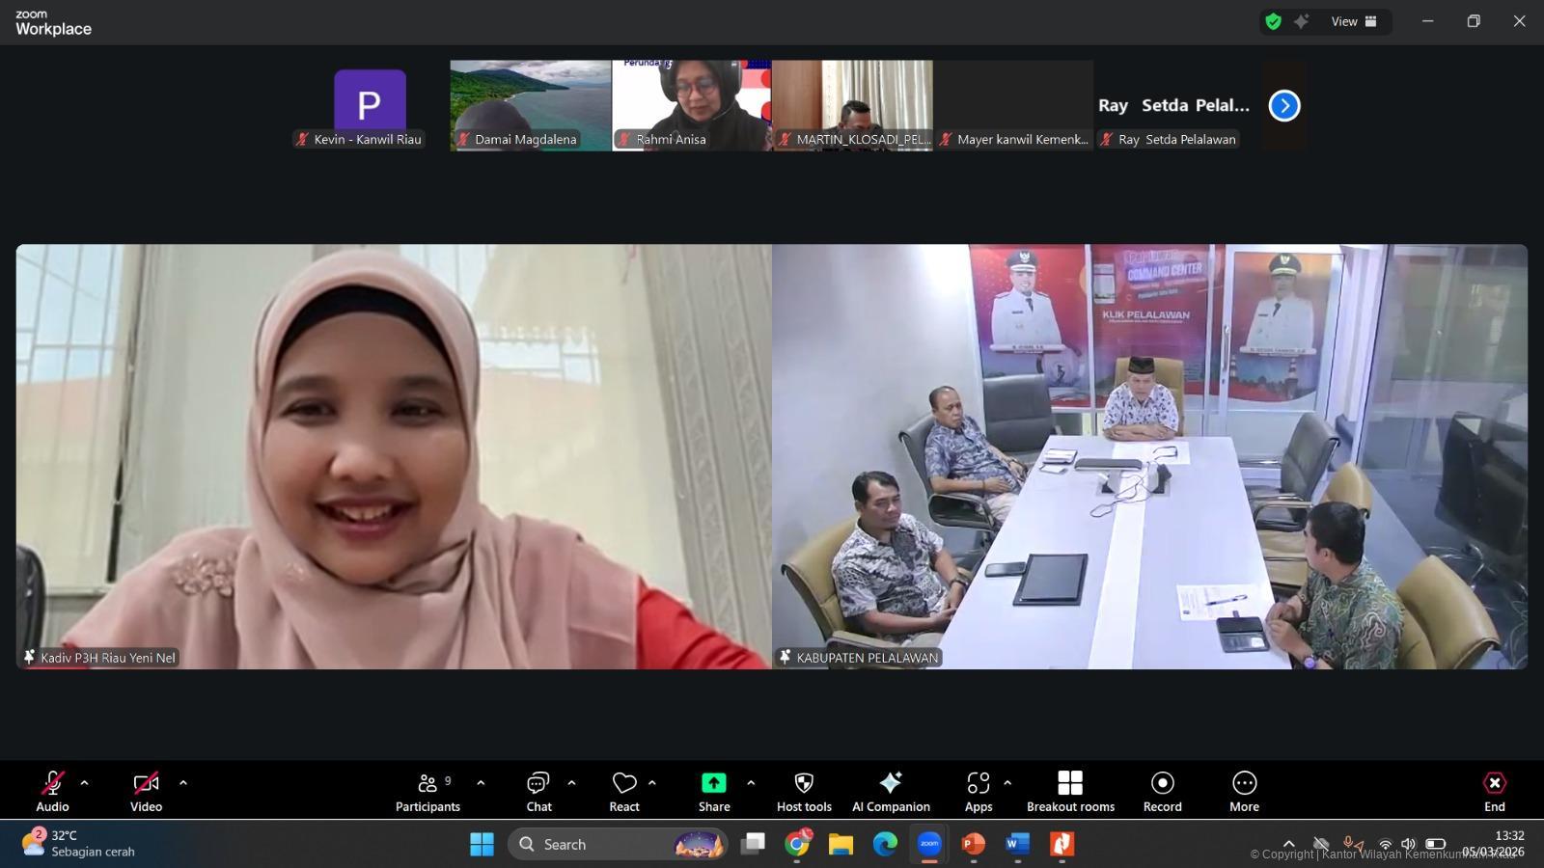
Task: Expand audio options arrow next to Audio
Action: click(84, 783)
